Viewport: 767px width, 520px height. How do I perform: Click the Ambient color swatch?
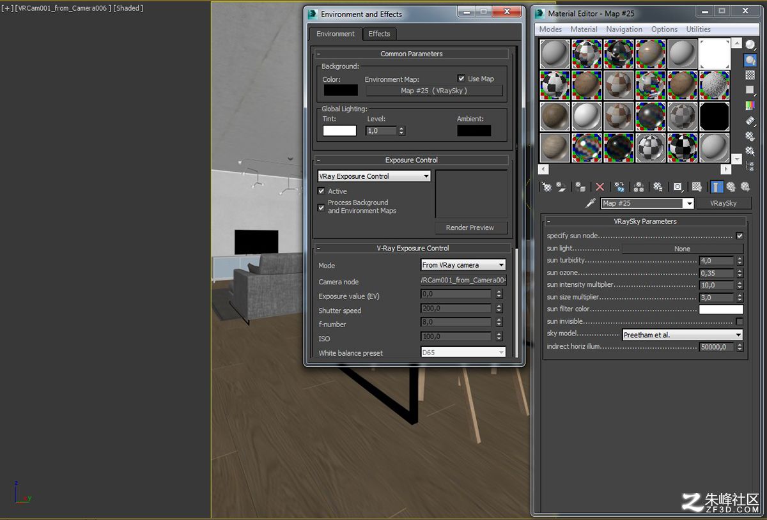[x=474, y=130]
